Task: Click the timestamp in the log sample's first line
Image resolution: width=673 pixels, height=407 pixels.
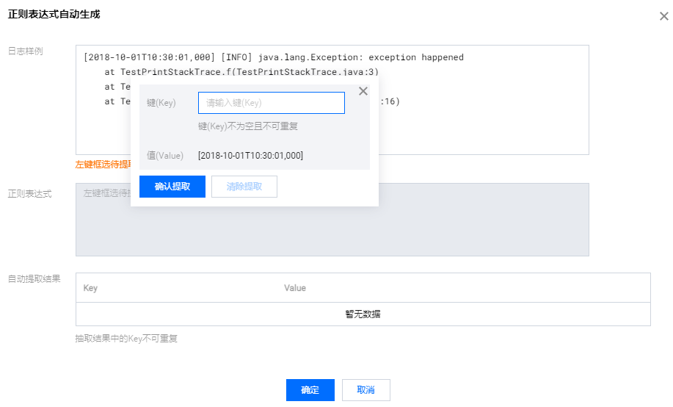Action: [x=149, y=57]
